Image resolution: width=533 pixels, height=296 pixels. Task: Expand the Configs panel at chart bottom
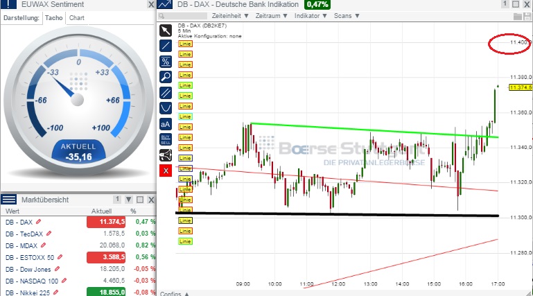click(175, 293)
